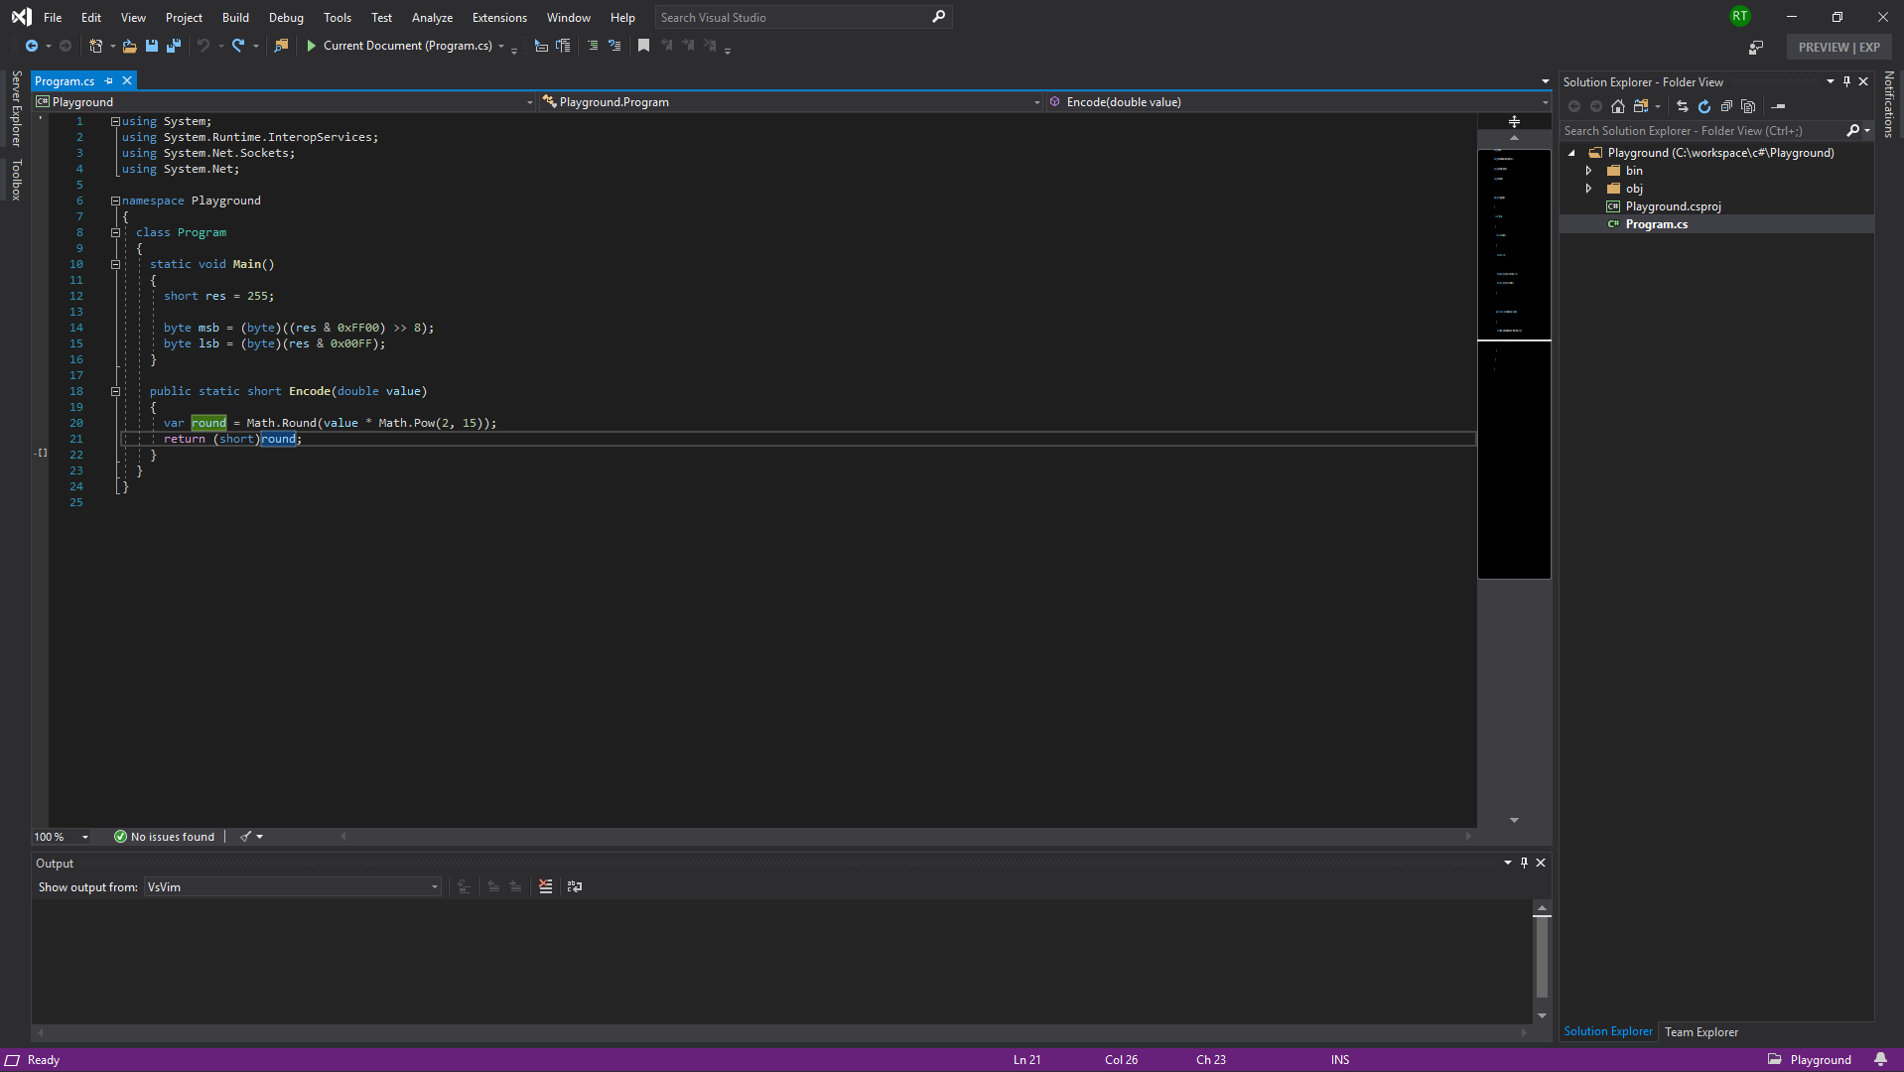The width and height of the screenshot is (1904, 1072).
Task: Save Program.cs with the Save icon
Action: [152, 46]
